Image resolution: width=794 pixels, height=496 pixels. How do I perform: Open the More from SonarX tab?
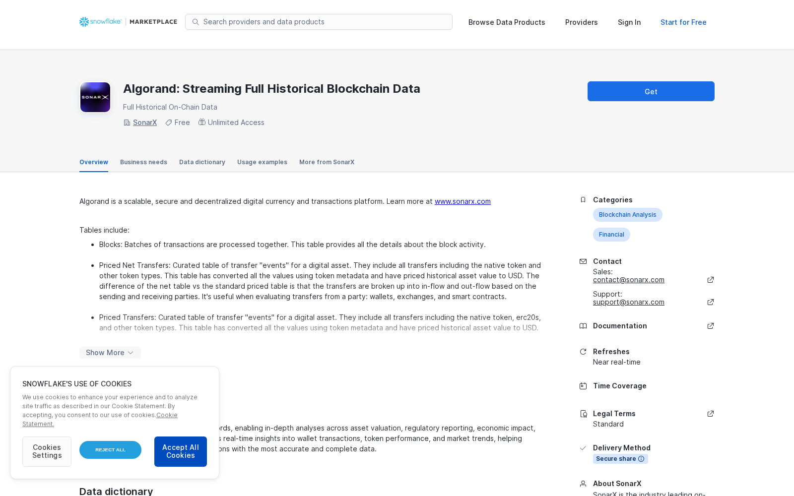click(327, 162)
